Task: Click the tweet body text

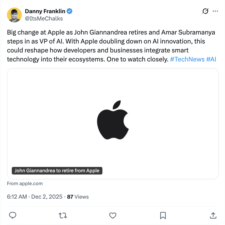Action: tap(107, 42)
